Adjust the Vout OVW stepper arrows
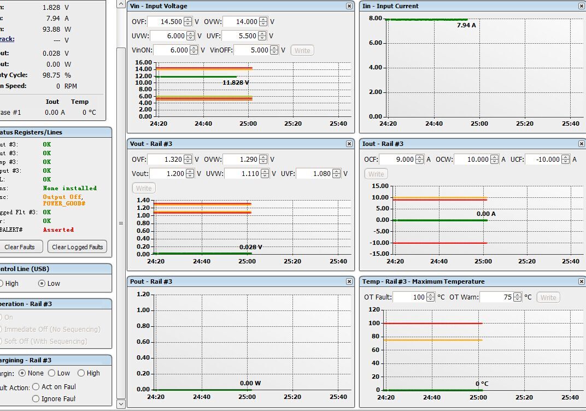 tap(263, 160)
